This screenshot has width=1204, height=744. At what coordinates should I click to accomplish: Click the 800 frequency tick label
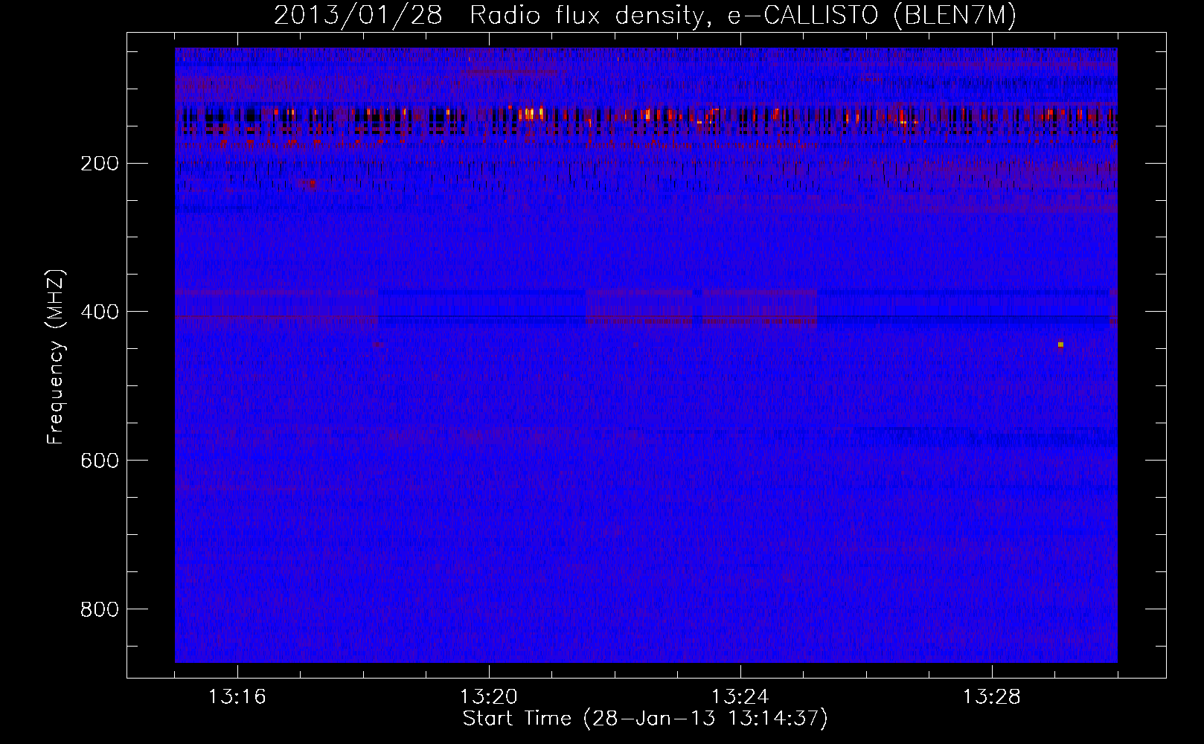point(98,609)
